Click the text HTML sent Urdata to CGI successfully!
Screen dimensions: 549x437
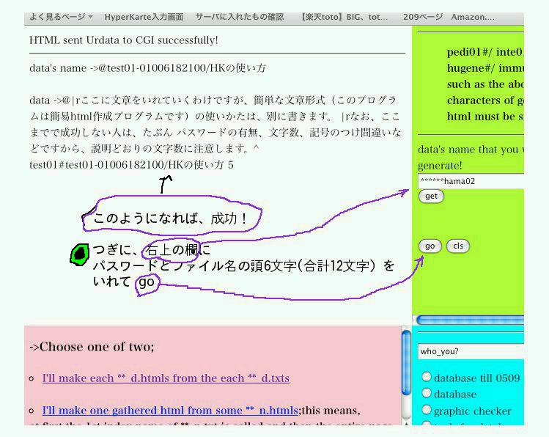pos(124,40)
